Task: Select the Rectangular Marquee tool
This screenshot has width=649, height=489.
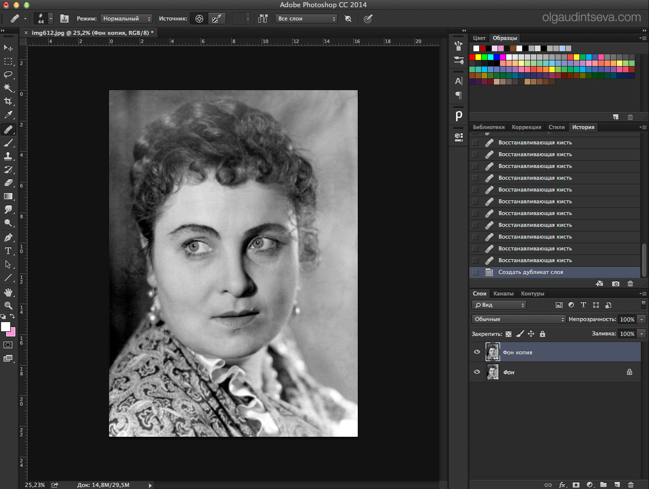Action: point(8,61)
